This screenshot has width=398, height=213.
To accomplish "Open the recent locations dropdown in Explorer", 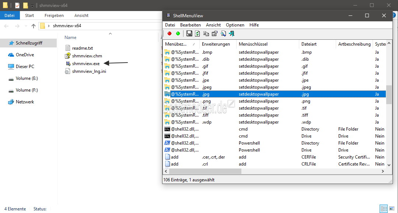I will pos(26,26).
